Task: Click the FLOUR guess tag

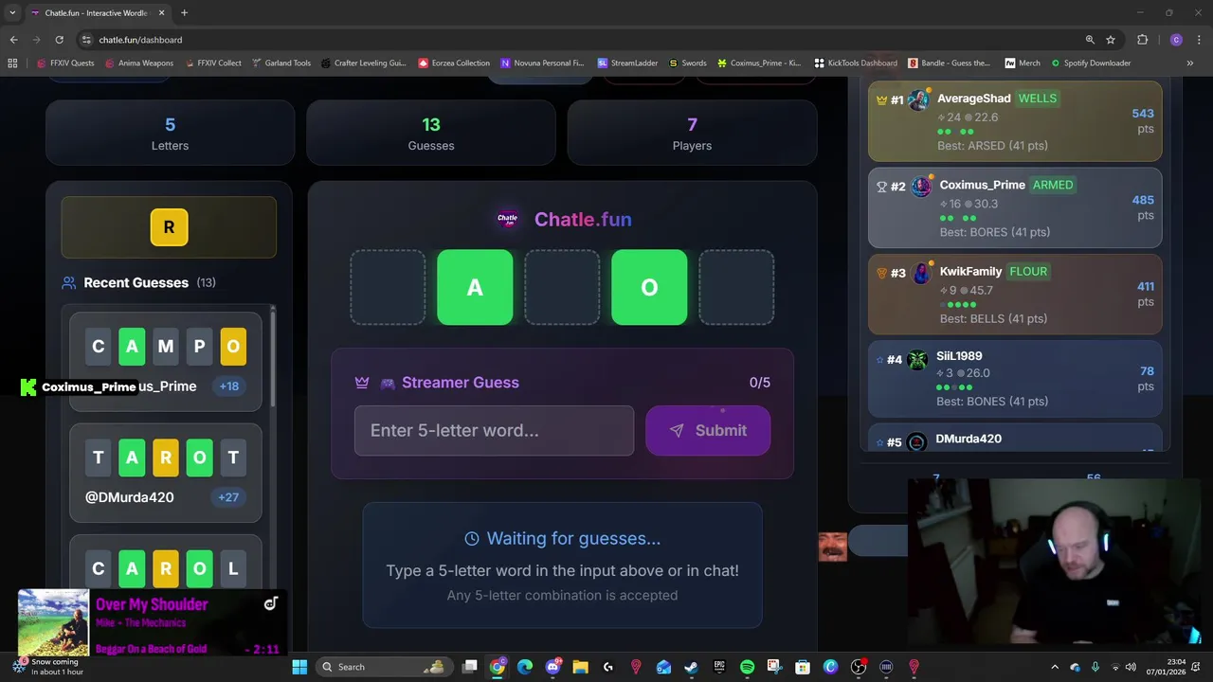Action: pos(1028,271)
